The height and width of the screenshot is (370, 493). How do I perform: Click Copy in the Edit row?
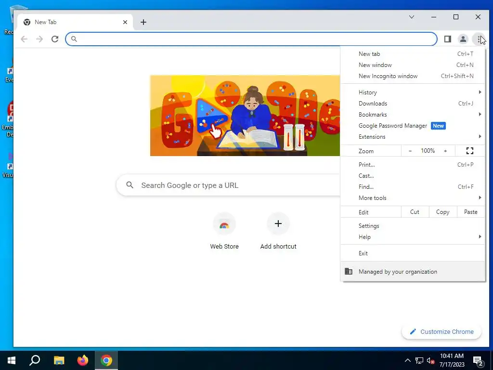click(443, 212)
